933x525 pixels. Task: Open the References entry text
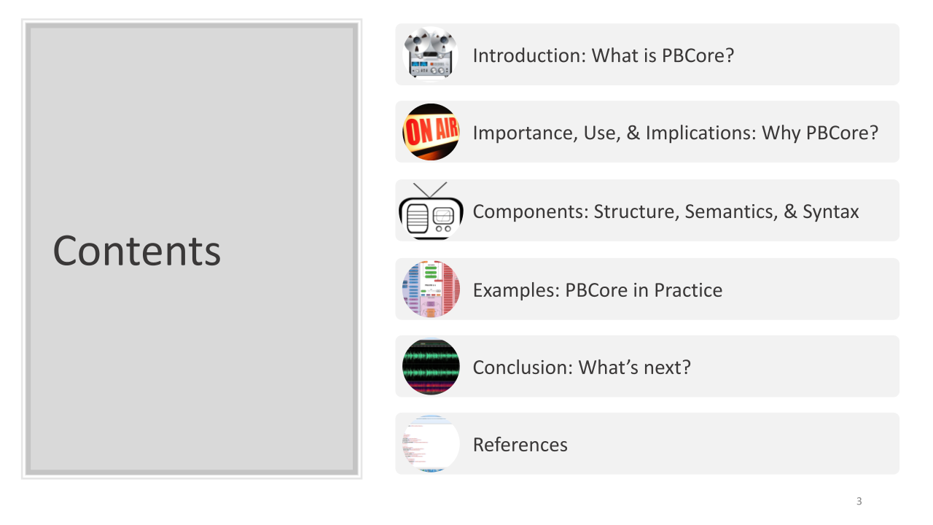(x=520, y=445)
